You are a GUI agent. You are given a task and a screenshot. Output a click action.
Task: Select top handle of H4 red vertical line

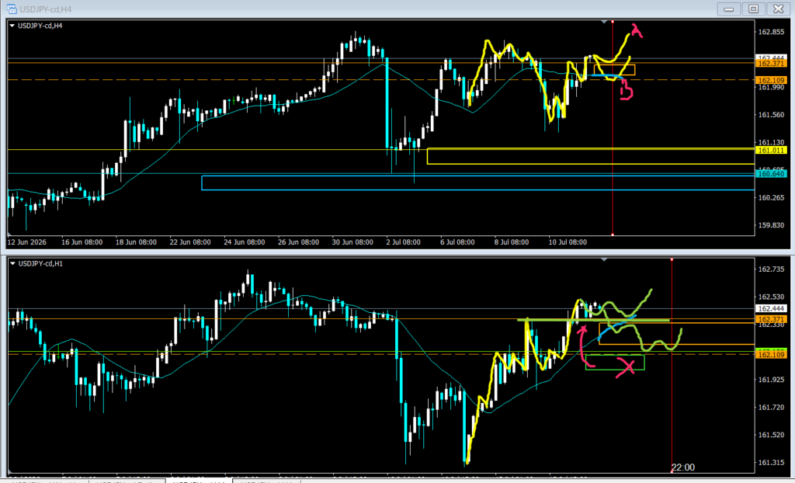[x=613, y=22]
